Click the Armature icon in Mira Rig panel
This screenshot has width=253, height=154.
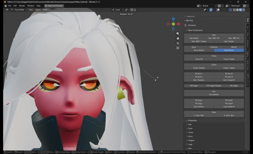click(x=185, y=25)
